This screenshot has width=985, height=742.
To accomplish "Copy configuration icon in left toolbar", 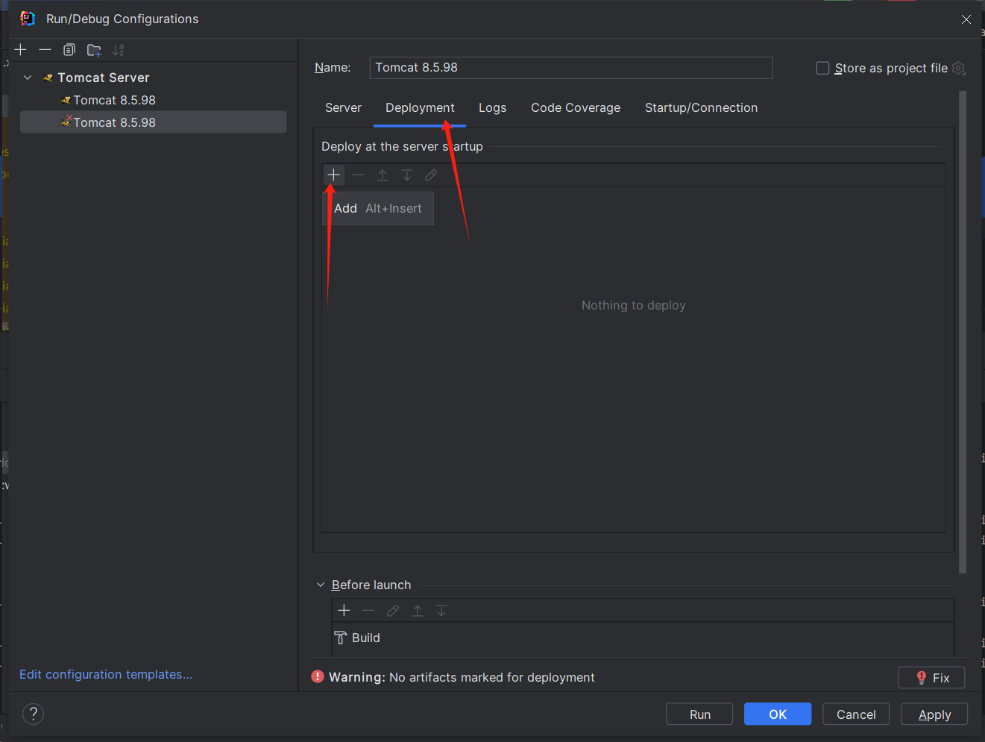I will tap(69, 50).
